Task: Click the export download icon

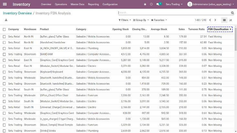Action: [6, 20]
